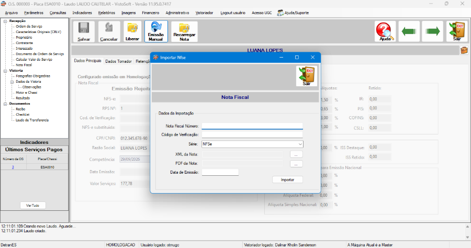Open the Financeiro menu
The height and width of the screenshot is (248, 471).
151,13
